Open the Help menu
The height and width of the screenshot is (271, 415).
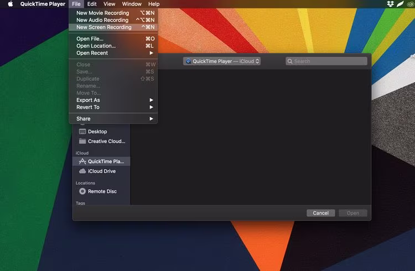point(154,4)
